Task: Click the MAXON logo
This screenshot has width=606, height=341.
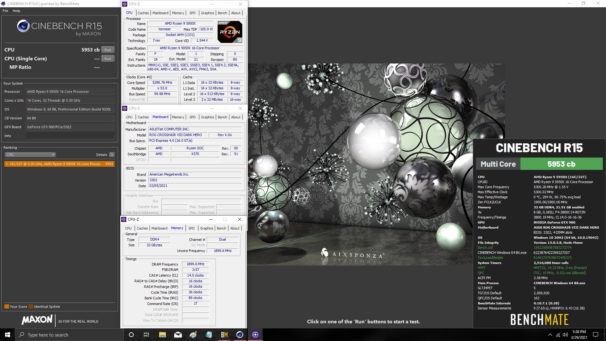Action: (37, 320)
